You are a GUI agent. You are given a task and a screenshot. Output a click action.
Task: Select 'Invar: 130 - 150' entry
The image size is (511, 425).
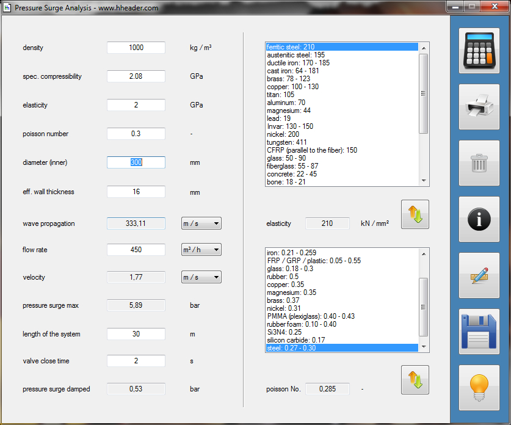(342, 126)
